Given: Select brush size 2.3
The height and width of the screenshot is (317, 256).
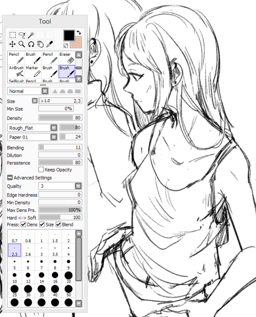Looking at the screenshot, I should point(14,250).
